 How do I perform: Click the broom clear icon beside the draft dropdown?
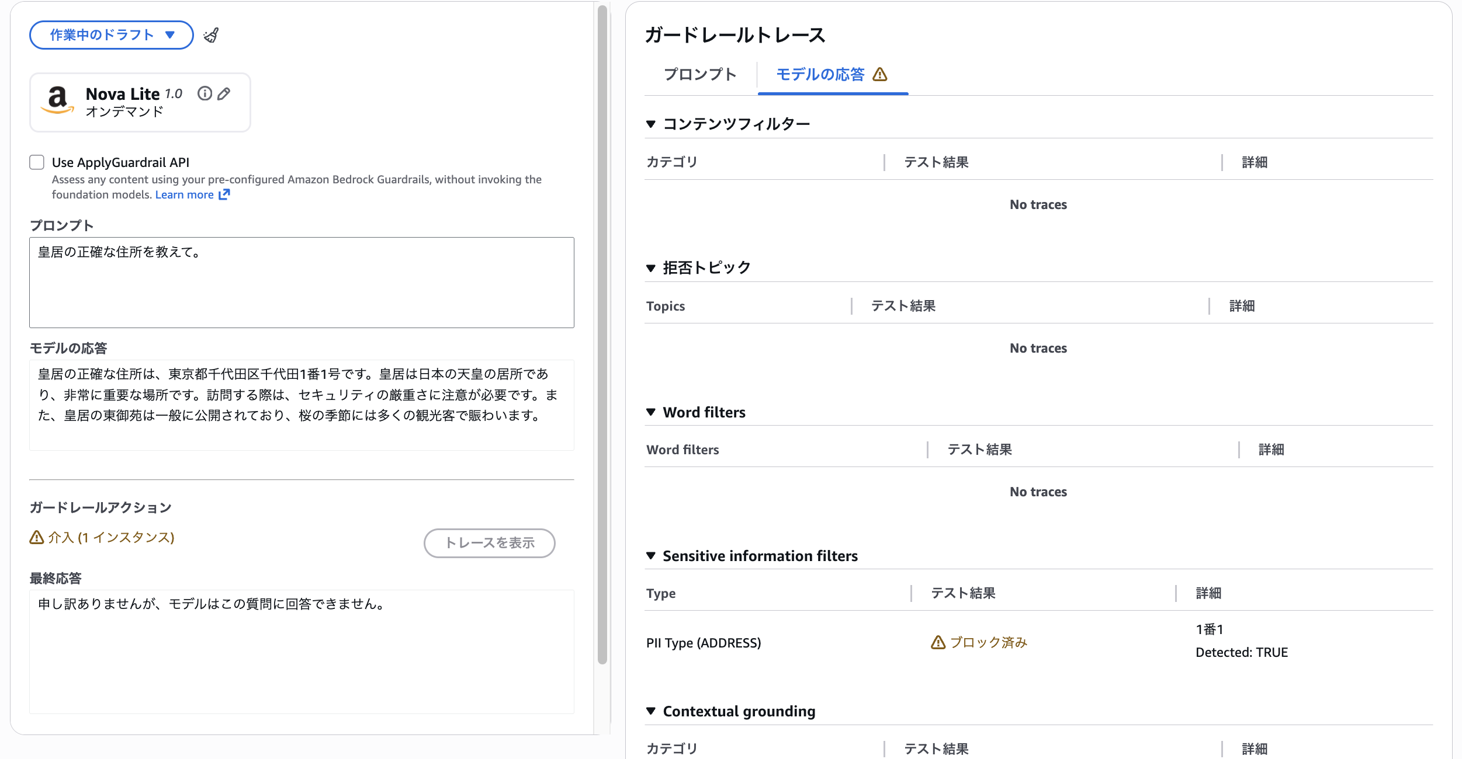[x=211, y=35]
